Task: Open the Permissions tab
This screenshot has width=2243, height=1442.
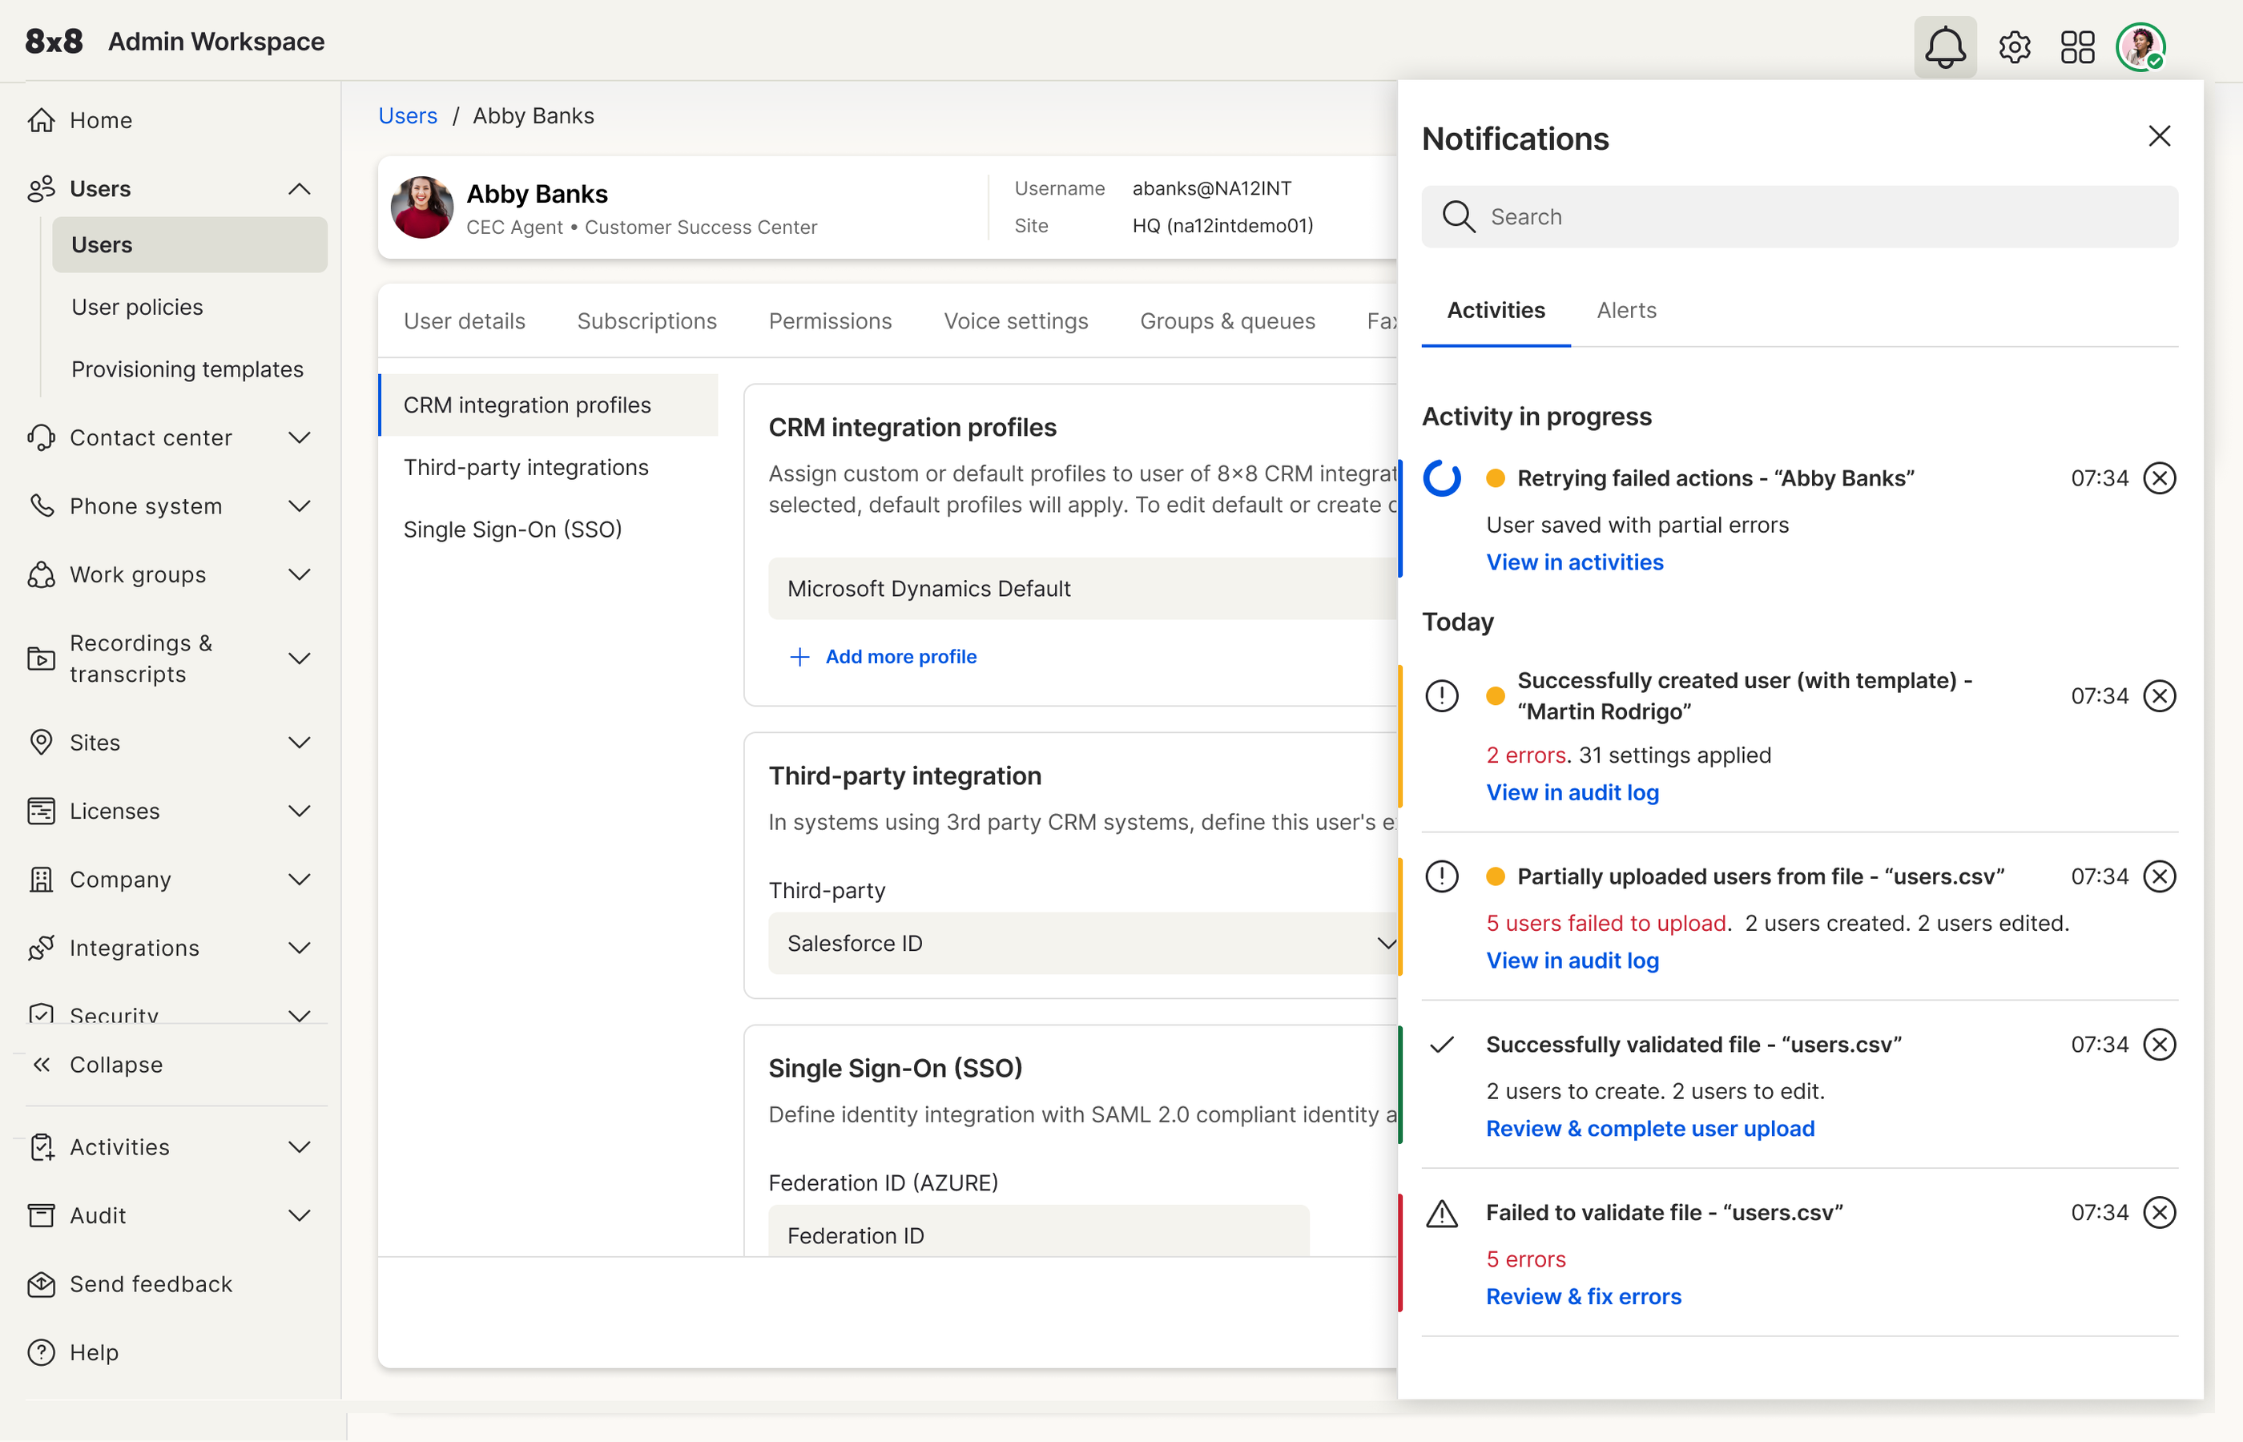Action: [831, 321]
